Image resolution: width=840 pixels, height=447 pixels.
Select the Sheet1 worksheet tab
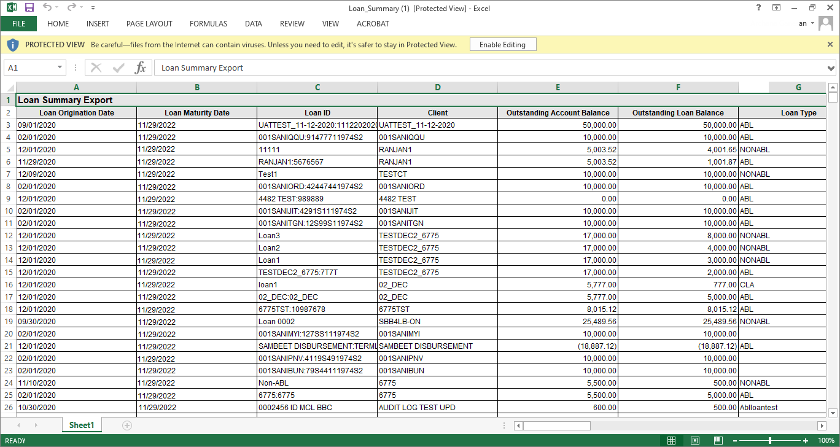82,425
